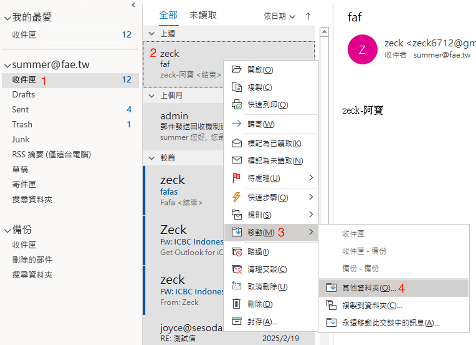The image size is (476, 345).
Task: Switch to the 未讀取 unread tab
Action: [x=203, y=15]
